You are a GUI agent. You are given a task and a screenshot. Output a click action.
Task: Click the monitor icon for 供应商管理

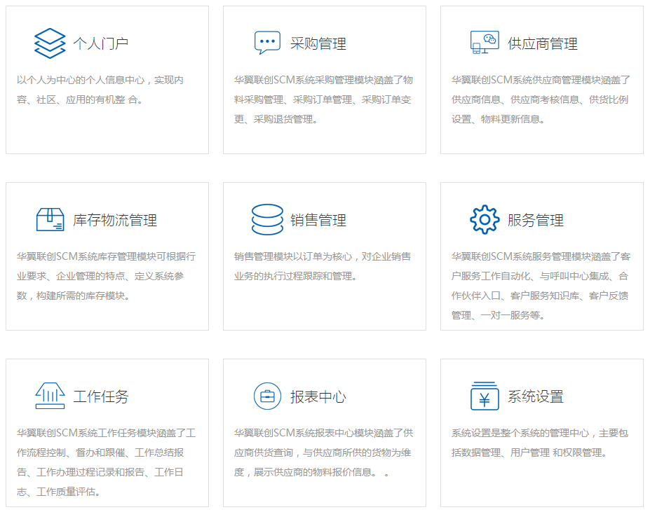[485, 43]
